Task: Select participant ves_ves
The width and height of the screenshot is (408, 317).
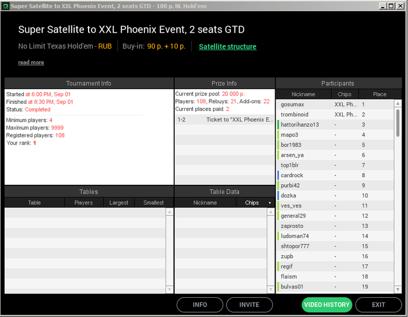Action: click(335, 206)
